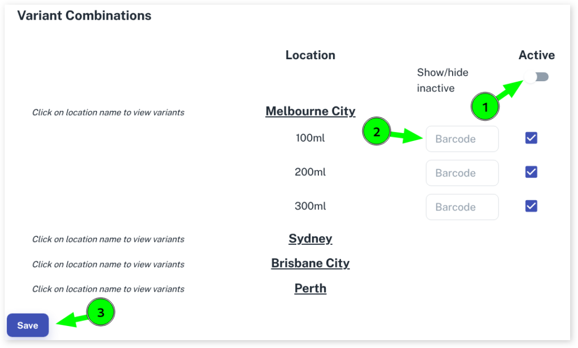Click the Active column header
The image size is (578, 348).
(536, 55)
